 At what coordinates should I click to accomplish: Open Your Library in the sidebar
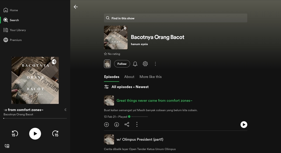tap(15, 30)
